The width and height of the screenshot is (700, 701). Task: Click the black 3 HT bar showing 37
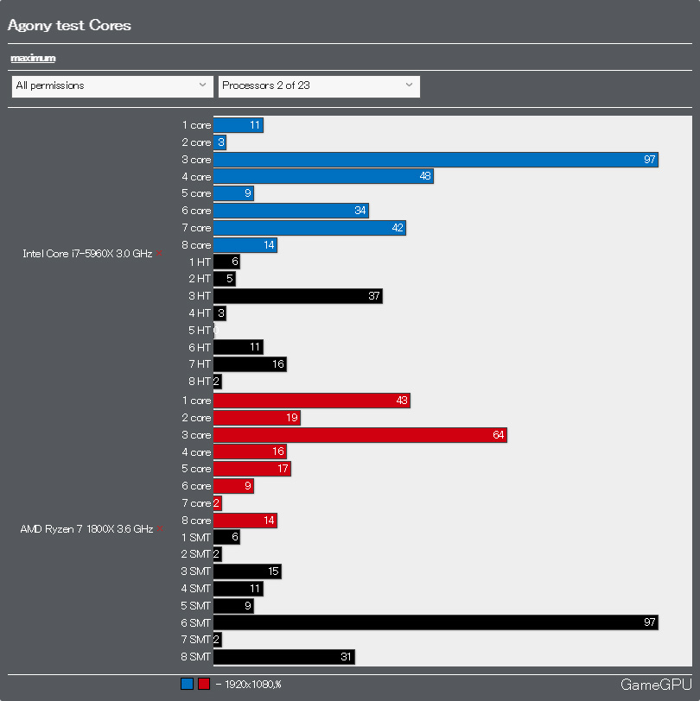pos(297,296)
